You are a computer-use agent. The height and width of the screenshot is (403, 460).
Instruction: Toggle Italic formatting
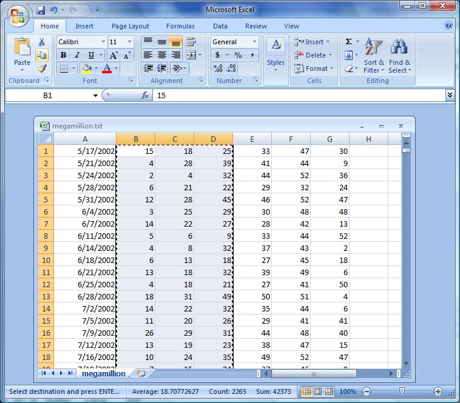(x=77, y=55)
